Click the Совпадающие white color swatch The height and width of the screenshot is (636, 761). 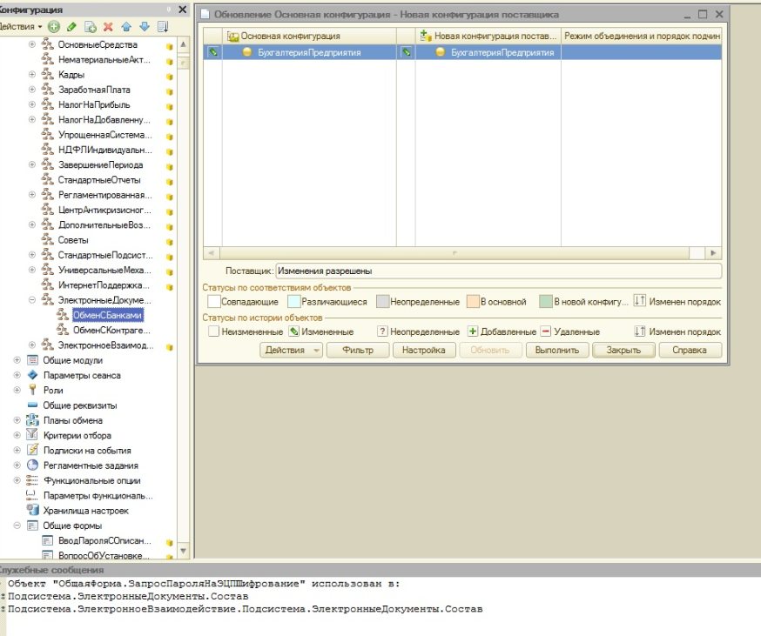(x=213, y=301)
